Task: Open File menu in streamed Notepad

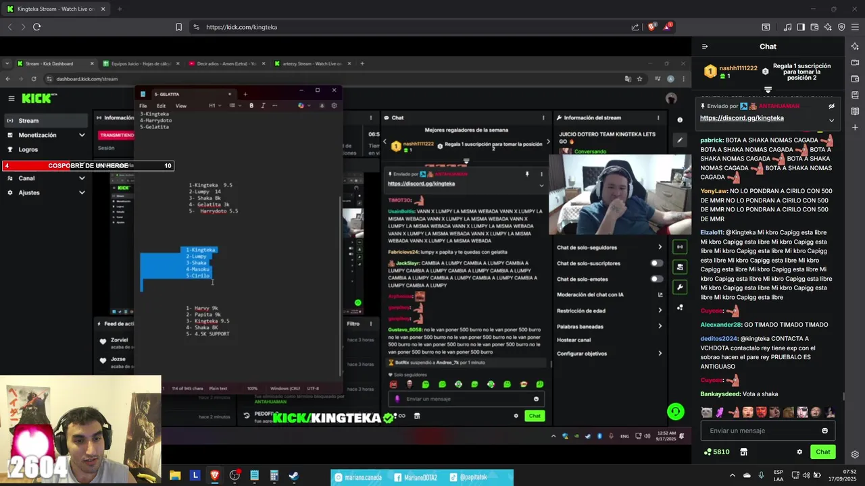Action: pos(143,105)
